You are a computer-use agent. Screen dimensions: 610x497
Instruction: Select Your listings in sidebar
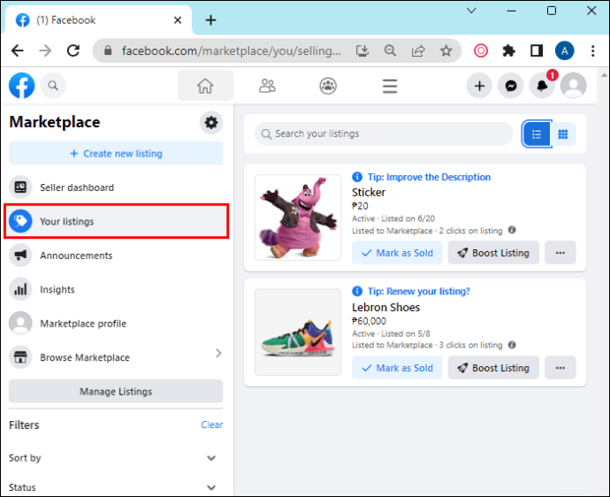coord(116,221)
